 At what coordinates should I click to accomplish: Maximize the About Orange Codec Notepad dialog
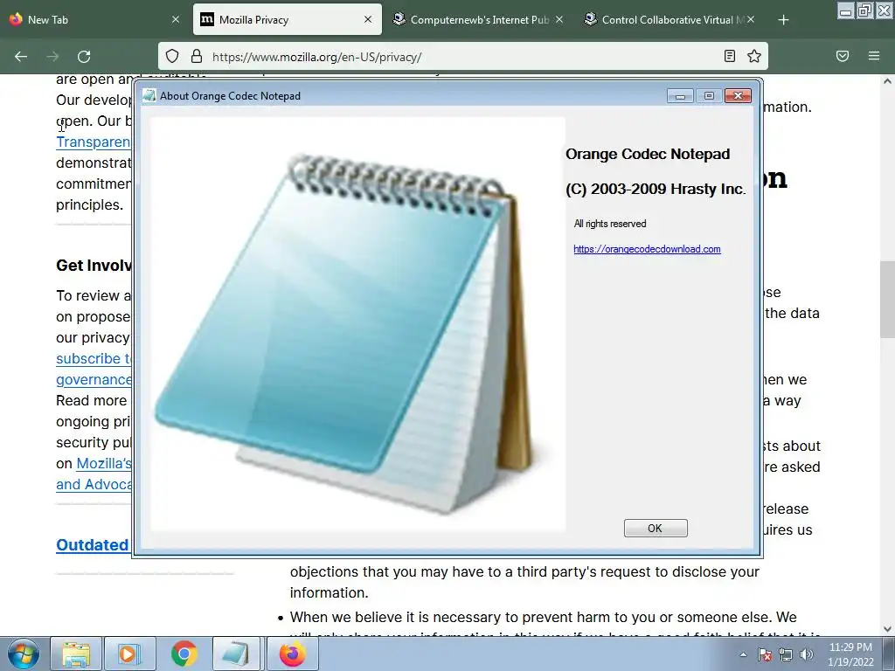(709, 96)
